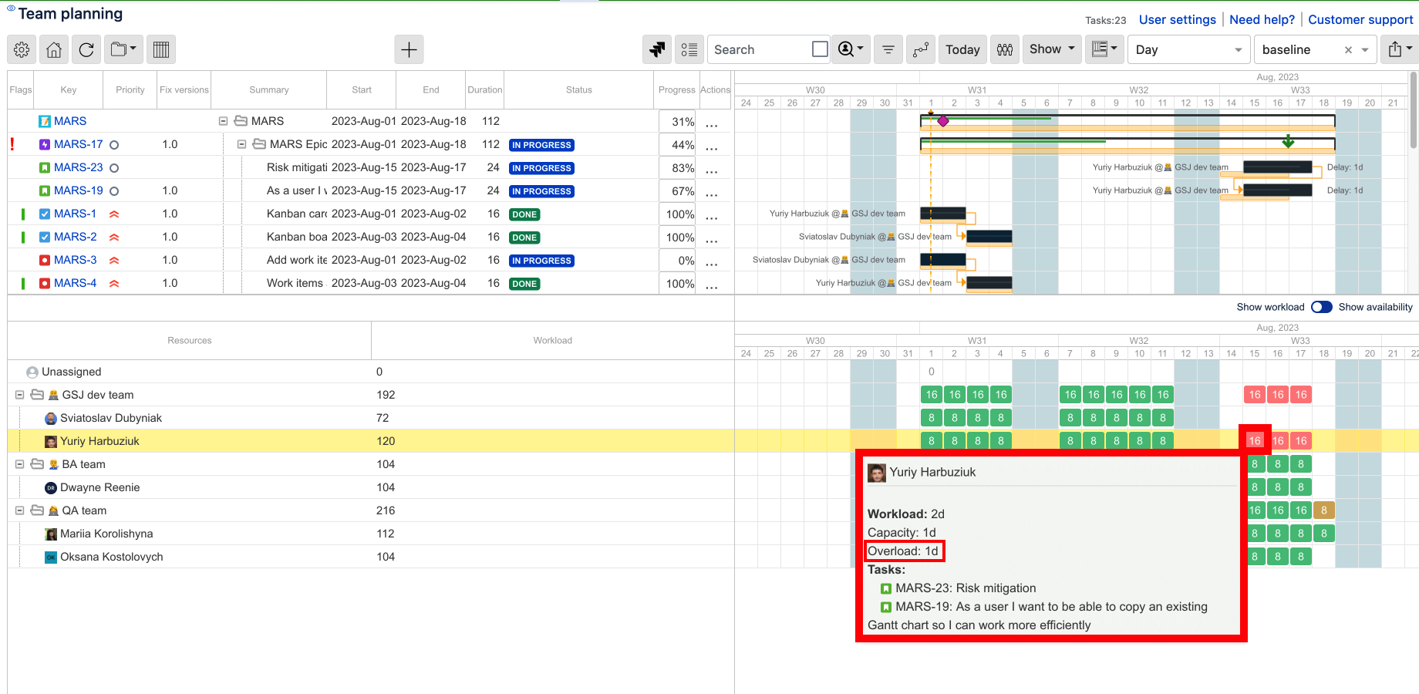
Task: Jump to Today on the timeline
Action: pos(962,49)
